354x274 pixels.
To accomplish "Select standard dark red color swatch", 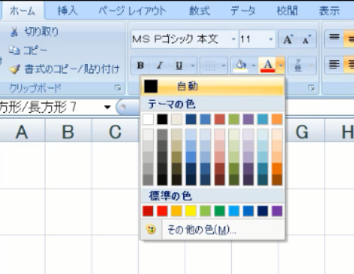I will 148,211.
